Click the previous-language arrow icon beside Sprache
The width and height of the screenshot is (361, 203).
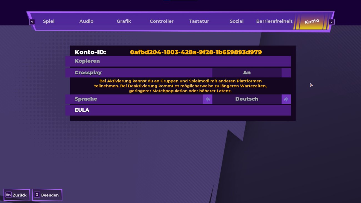pos(208,99)
